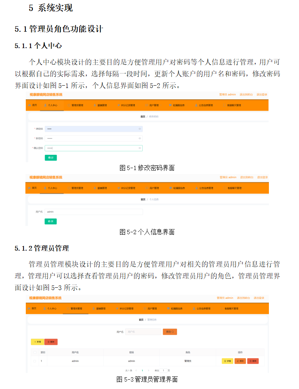The height and width of the screenshot is (389, 299).
Task: Open 公告信息管理 menu in figure 5-1
Action: [x=204, y=105]
